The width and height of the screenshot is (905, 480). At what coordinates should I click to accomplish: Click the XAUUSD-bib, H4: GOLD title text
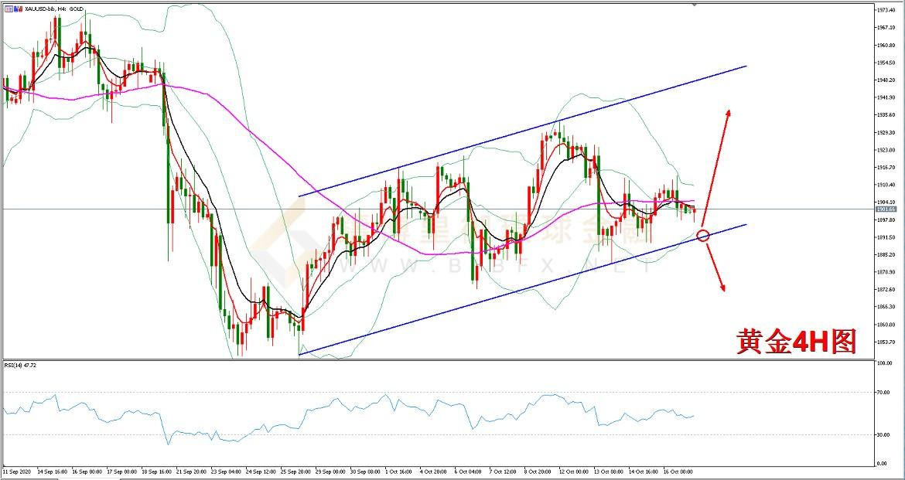pos(54,9)
